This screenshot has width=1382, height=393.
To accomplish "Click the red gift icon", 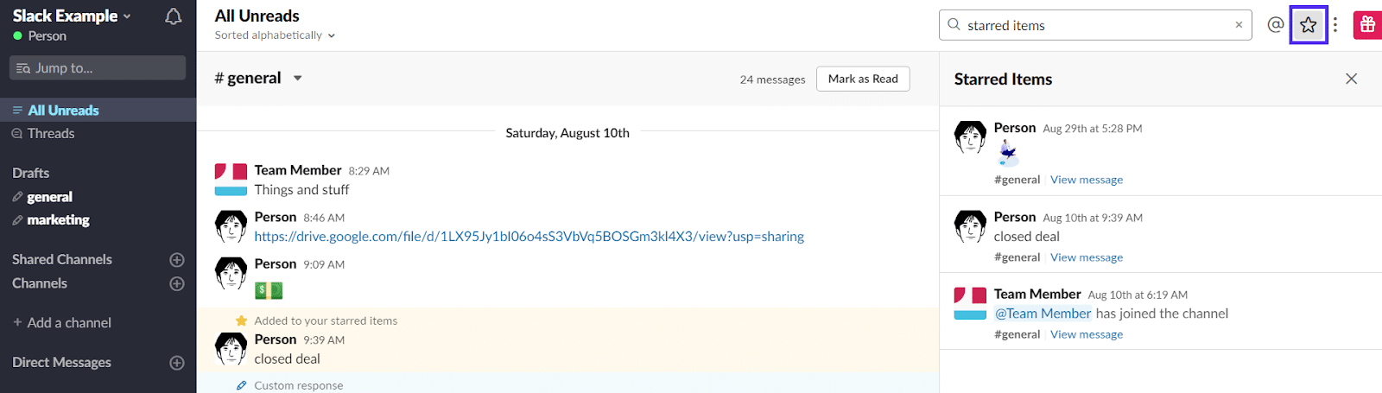I will point(1367,25).
